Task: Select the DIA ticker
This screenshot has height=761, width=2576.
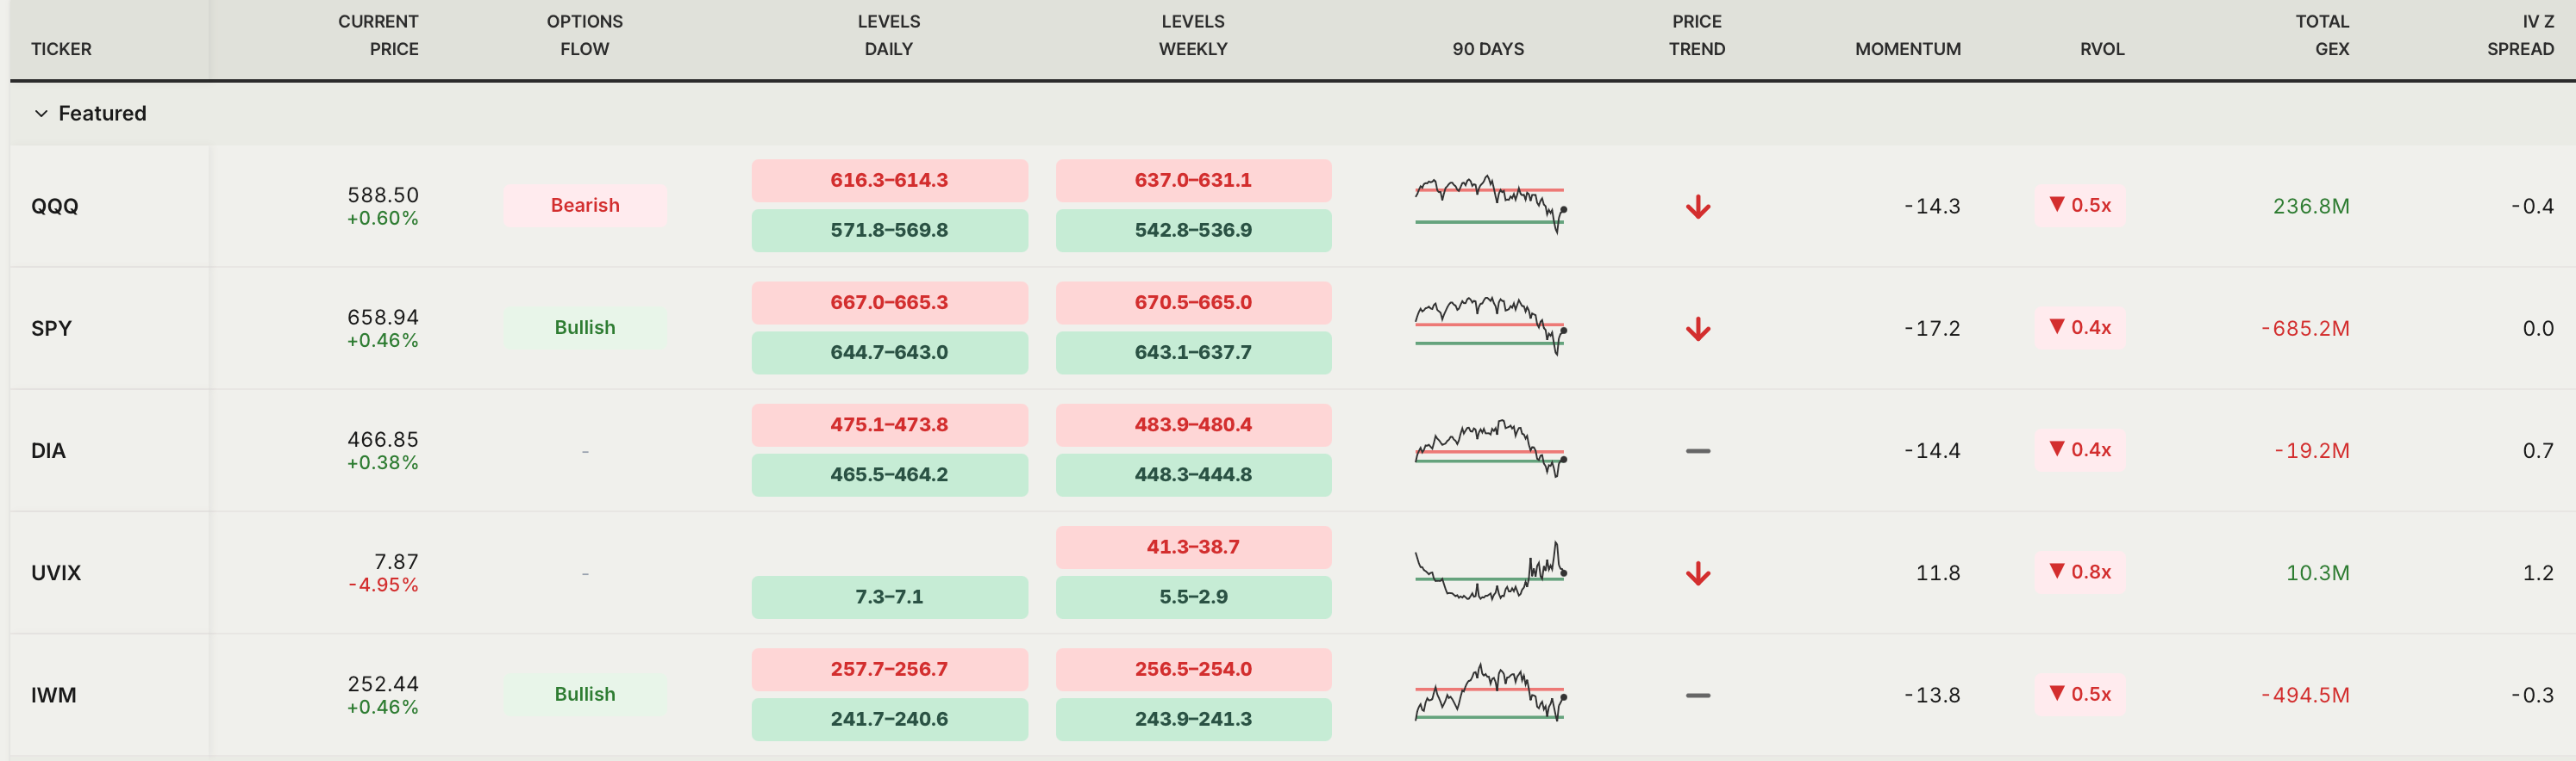Action: (x=48, y=451)
